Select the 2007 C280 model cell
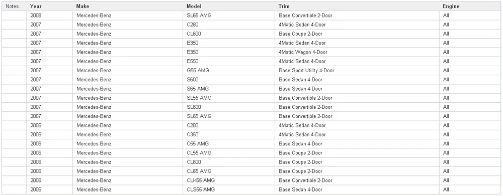Screen dimensions: 503x196 pyautogui.click(x=229, y=25)
